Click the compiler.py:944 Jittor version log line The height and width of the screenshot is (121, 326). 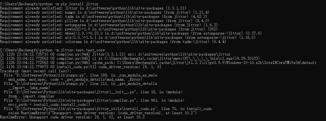click(x=115, y=54)
